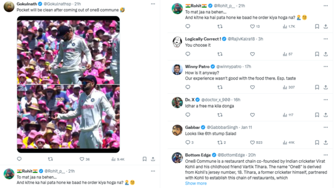The image size is (334, 188).
Task: Share Gokulnath's tweet via upload icon
Action: click(x=153, y=159)
